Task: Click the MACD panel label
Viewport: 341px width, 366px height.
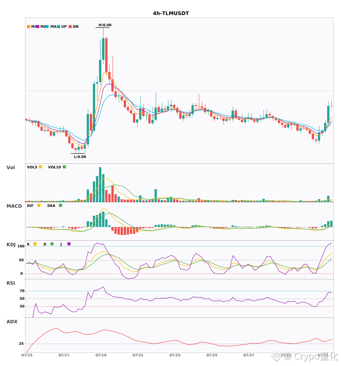Action: tap(14, 206)
